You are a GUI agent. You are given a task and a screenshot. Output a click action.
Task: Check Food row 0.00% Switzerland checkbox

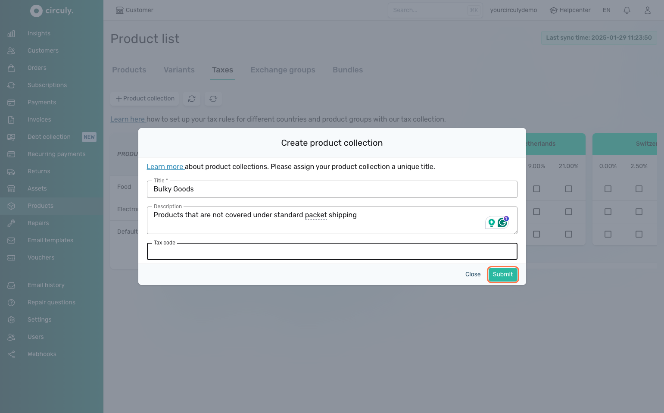coord(608,189)
